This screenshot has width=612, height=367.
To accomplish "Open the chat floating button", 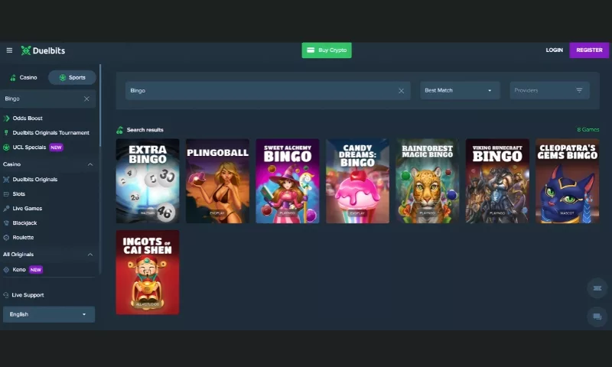I will [x=597, y=317].
